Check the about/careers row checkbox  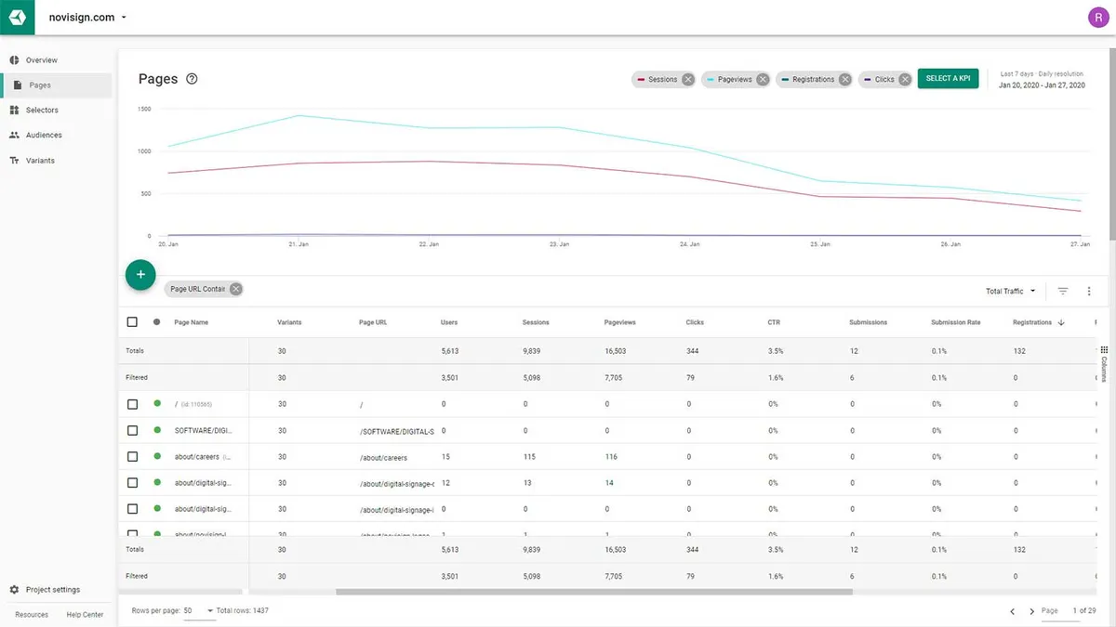coord(132,457)
